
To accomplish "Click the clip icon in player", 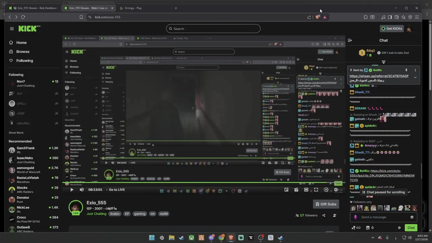I will [x=296, y=190].
